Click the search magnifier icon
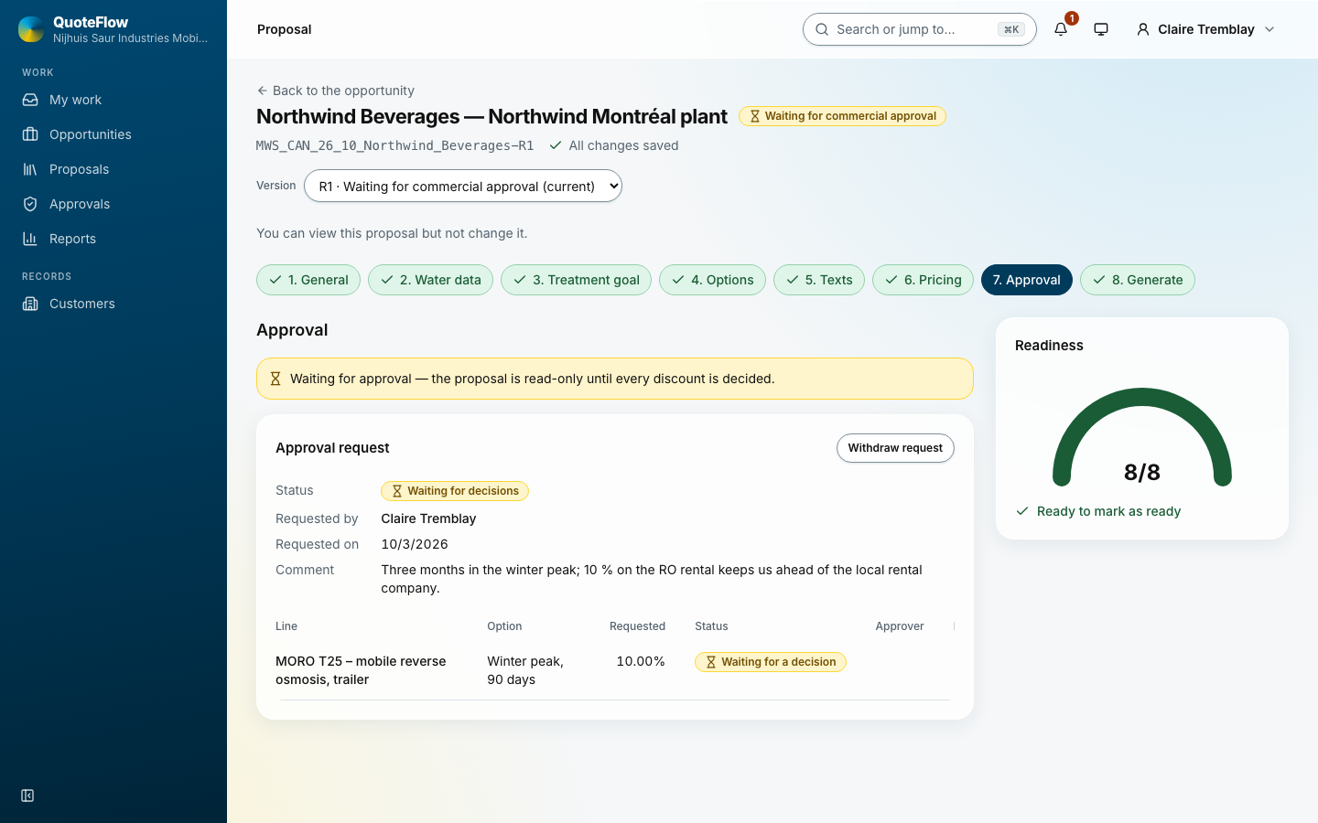 (822, 29)
